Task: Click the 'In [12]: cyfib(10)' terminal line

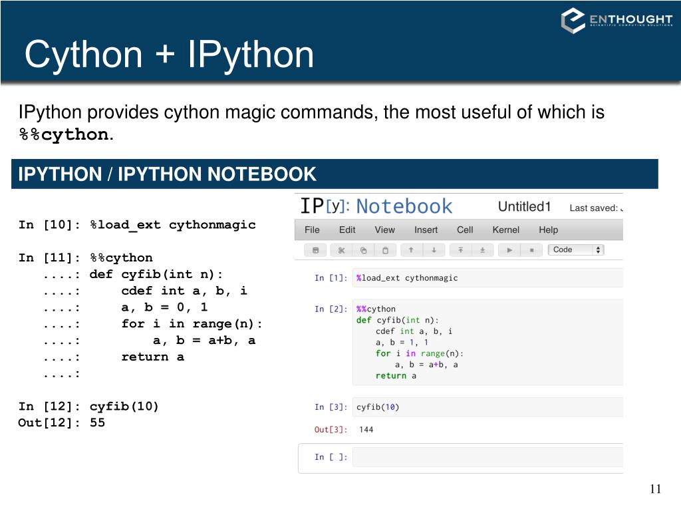Action: click(88, 407)
